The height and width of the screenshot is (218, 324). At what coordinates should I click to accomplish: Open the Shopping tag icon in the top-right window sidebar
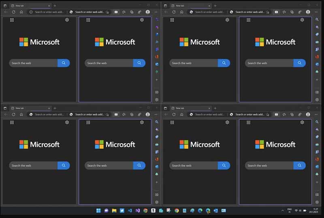point(317,34)
